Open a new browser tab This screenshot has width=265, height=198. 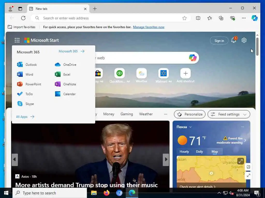(95, 9)
